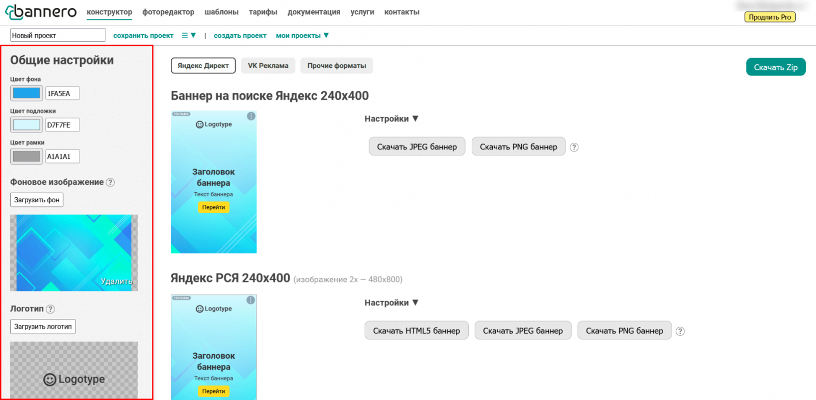The image size is (816, 400).
Task: Edit background color hex field 1FA5EA
Action: pos(63,93)
